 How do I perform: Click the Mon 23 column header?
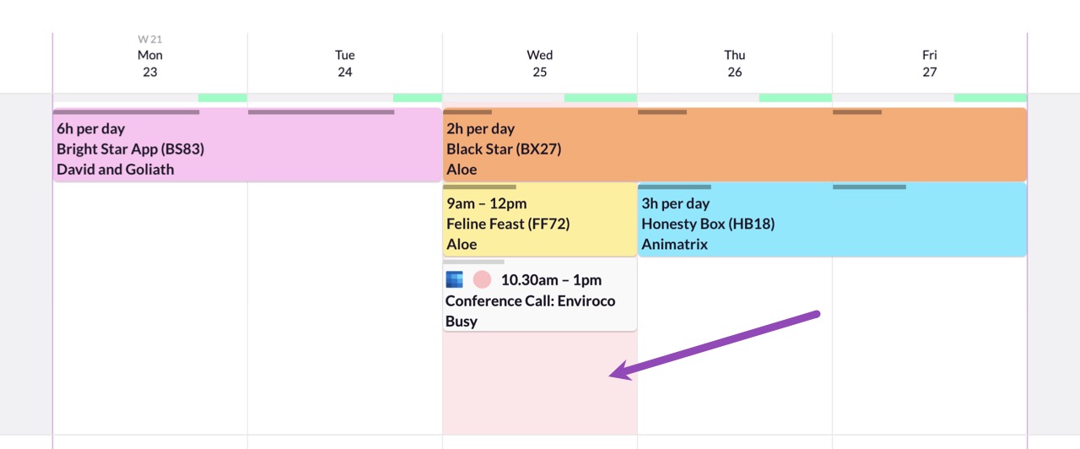click(x=150, y=63)
